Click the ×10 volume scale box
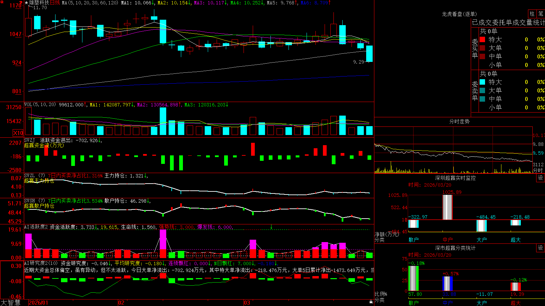 click(x=18, y=133)
